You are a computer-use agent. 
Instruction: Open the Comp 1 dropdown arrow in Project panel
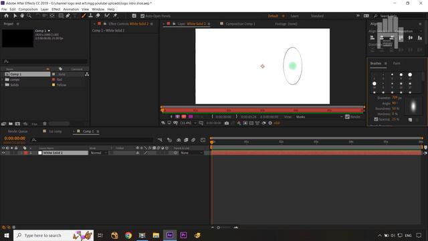click(x=49, y=31)
